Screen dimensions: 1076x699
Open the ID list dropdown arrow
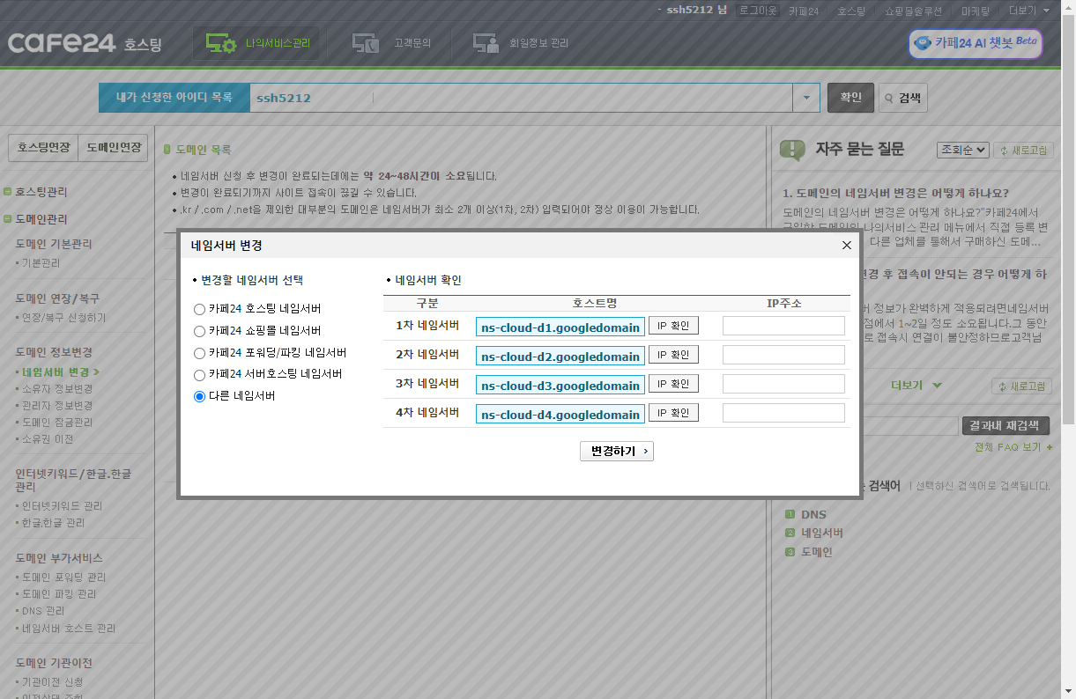(806, 98)
